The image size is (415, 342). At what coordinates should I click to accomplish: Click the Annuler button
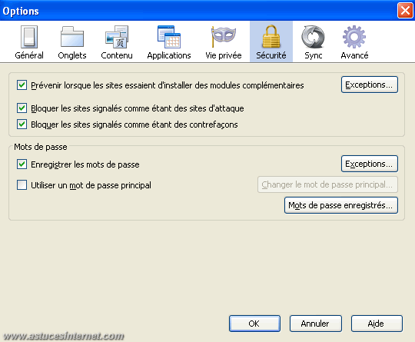[316, 324]
